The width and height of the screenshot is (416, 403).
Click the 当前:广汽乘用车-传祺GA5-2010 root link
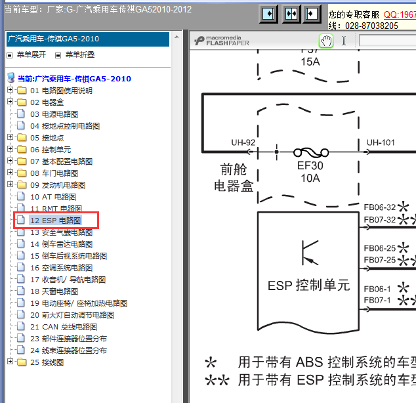(74, 79)
